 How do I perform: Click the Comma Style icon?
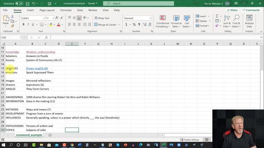tap(139, 25)
